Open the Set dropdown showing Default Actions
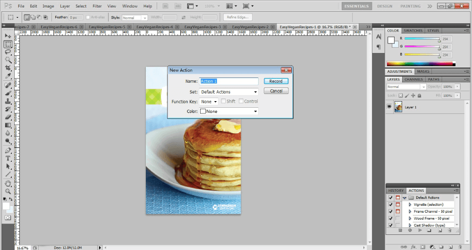The image size is (472, 250). coord(229,92)
